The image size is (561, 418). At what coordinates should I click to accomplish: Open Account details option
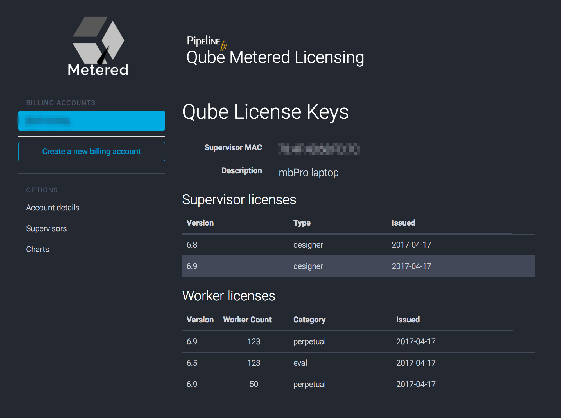(53, 208)
